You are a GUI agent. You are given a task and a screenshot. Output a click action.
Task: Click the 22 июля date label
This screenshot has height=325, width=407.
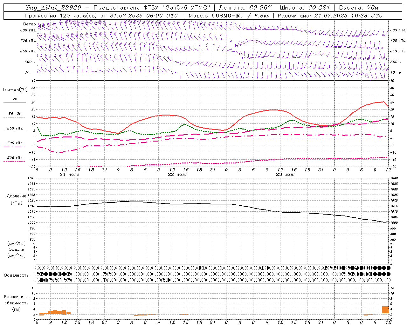click(x=178, y=175)
